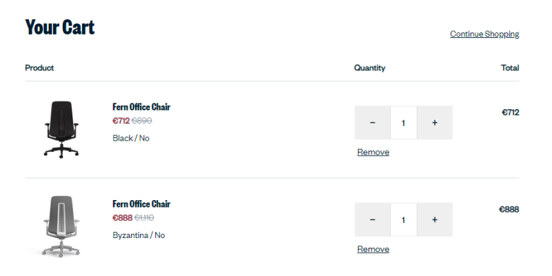Click quantity field for the Byzantina chair
This screenshot has height=276, width=552.
(404, 219)
